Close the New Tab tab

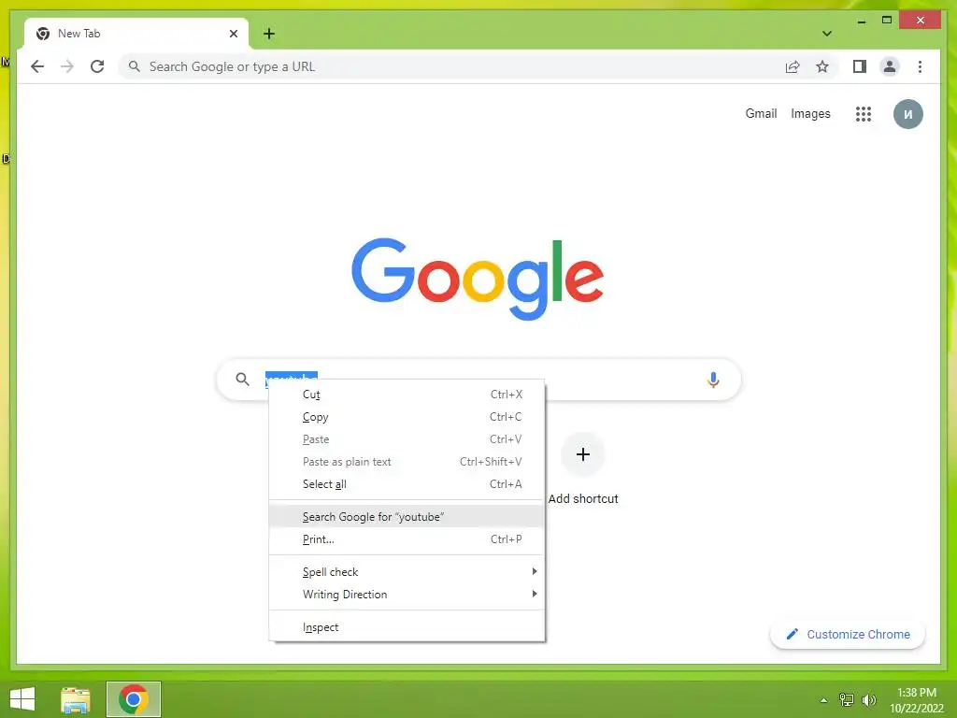click(233, 34)
